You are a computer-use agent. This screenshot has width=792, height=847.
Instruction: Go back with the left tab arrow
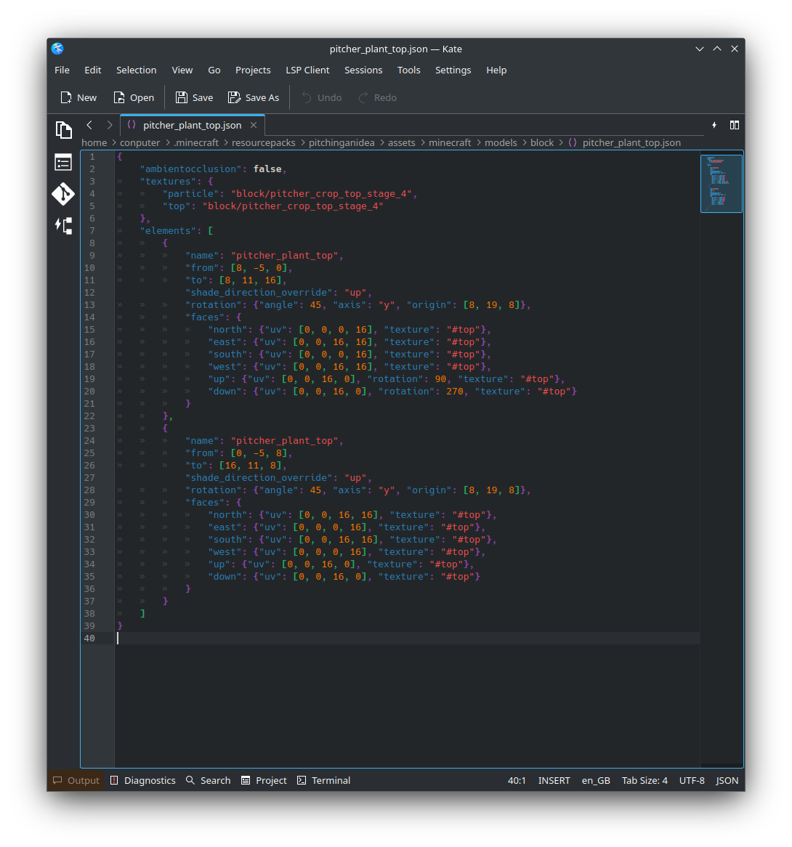pyautogui.click(x=89, y=126)
